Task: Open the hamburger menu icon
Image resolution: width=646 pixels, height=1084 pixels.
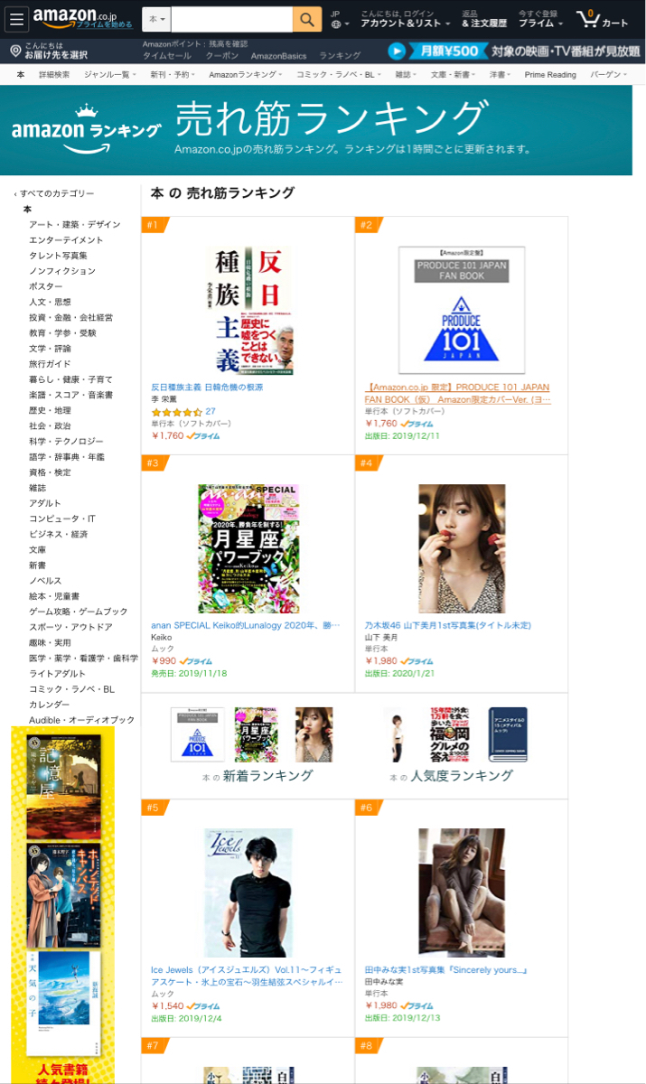Action: [x=17, y=19]
